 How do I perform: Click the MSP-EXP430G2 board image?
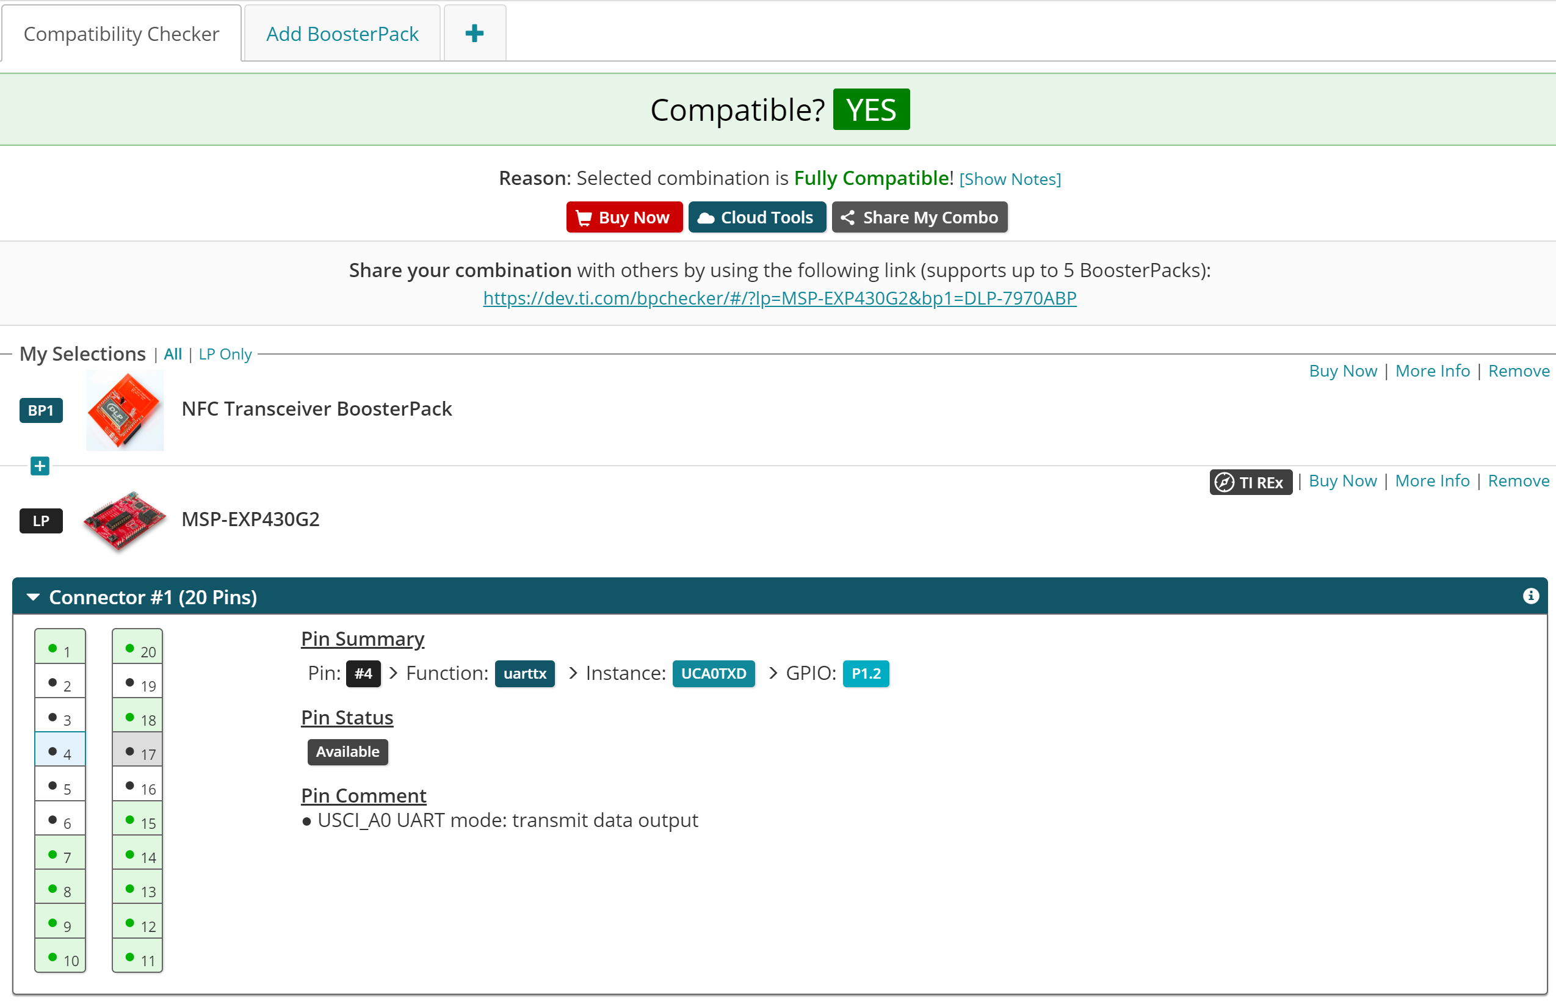tap(125, 520)
